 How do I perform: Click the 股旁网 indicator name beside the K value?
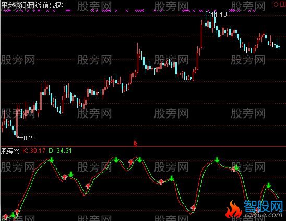pos(10,151)
